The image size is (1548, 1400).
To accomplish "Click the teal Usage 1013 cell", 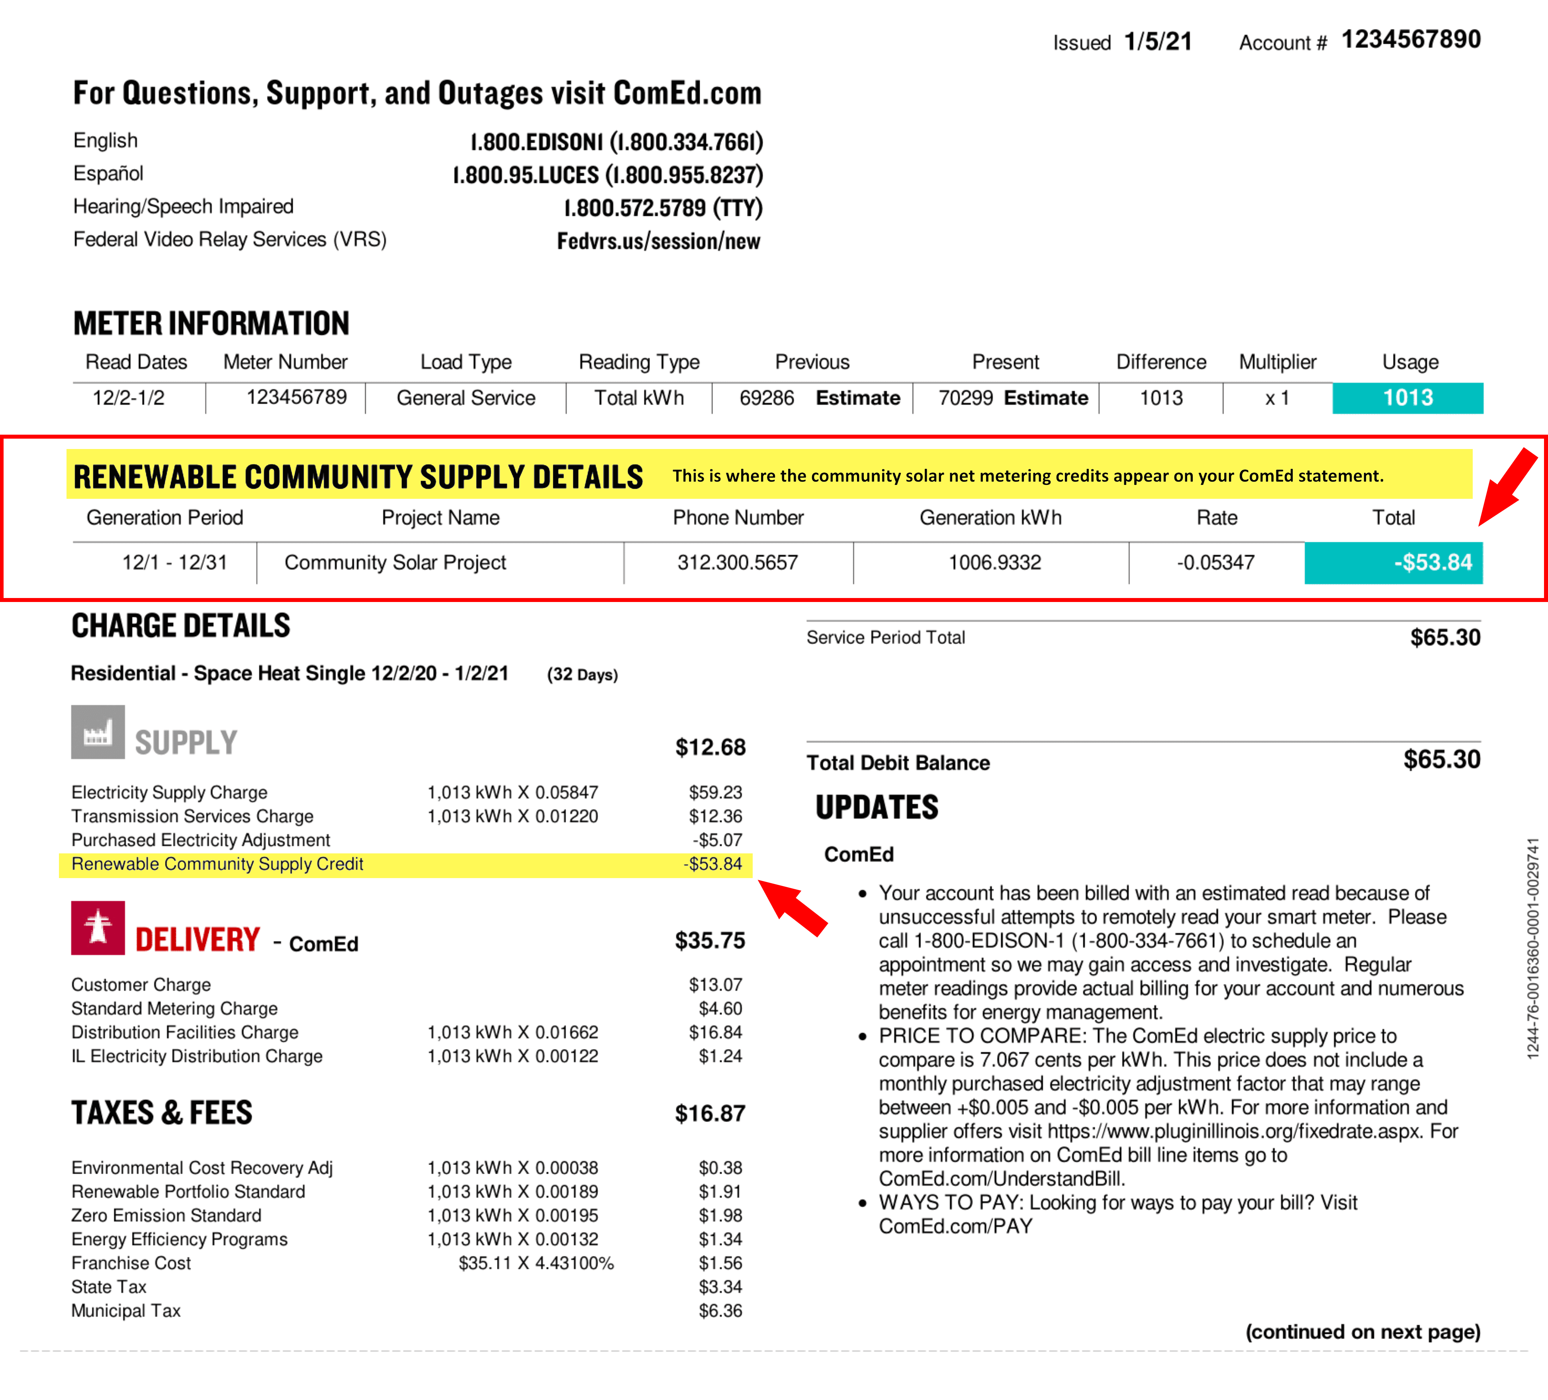I will 1407,398.
